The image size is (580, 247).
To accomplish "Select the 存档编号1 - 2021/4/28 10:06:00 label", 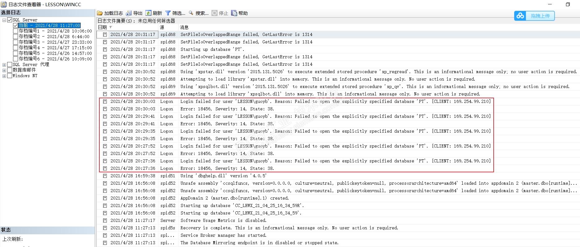I will [x=55, y=31].
